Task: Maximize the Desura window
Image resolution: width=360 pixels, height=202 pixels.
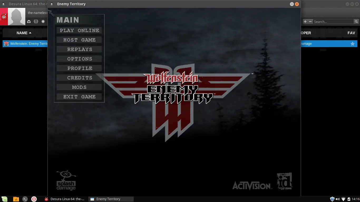Action: (352, 4)
